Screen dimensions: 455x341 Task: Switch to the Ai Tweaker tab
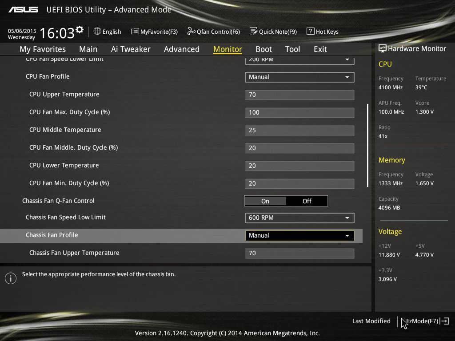tap(131, 49)
